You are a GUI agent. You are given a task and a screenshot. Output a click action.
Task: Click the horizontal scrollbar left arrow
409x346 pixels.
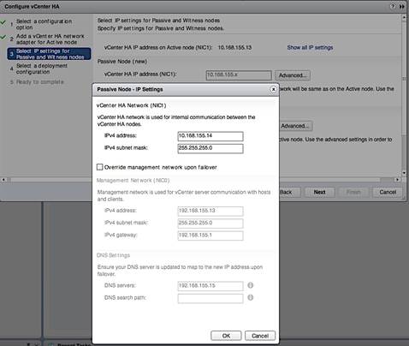(x=3, y=180)
